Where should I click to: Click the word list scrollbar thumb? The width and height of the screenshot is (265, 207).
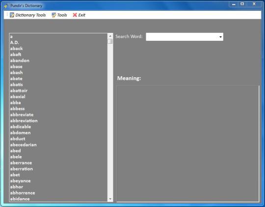(110, 41)
